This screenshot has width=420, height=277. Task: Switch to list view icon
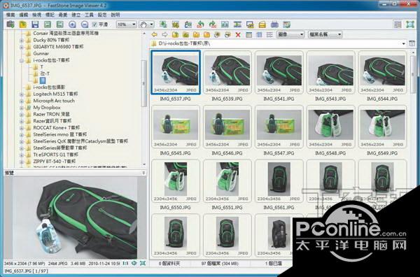click(269, 34)
